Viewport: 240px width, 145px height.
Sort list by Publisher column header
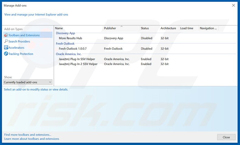pos(110,28)
